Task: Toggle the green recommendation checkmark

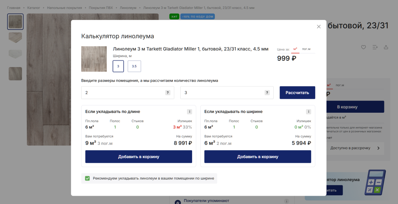Action: [x=87, y=178]
